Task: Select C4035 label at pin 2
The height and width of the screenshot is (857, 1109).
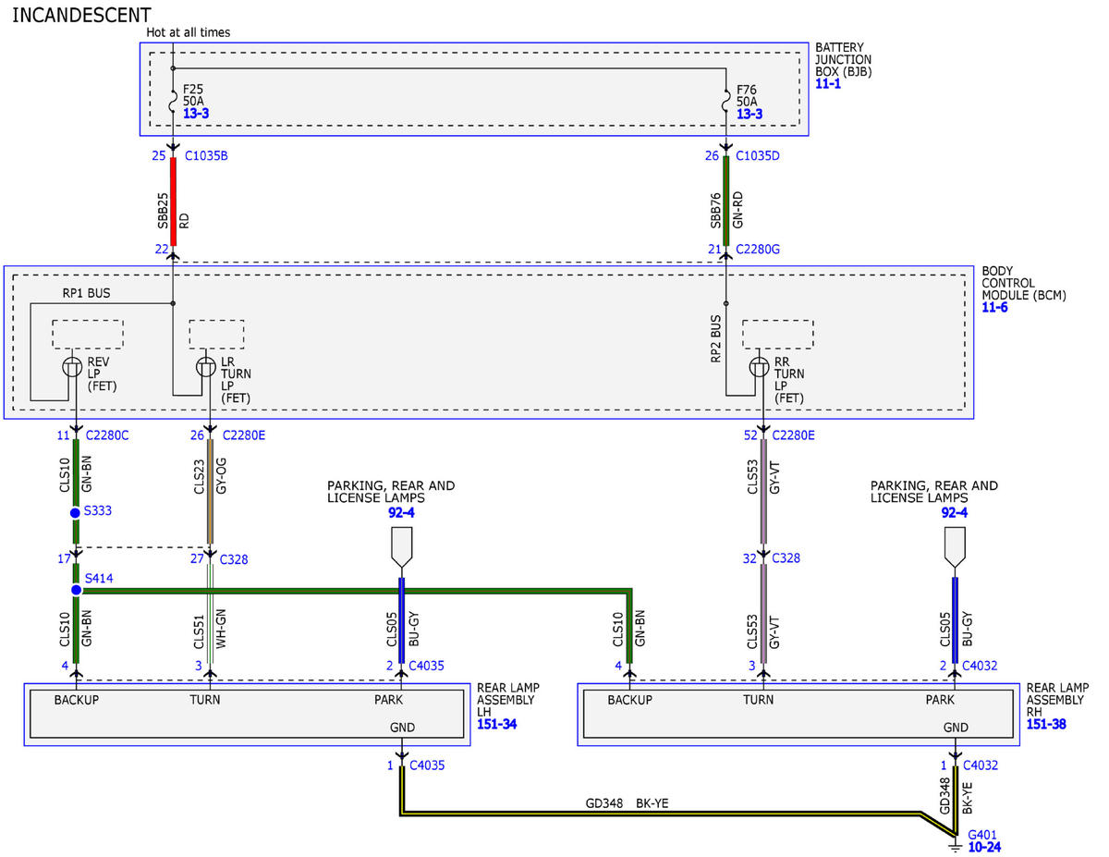Action: 427,665
